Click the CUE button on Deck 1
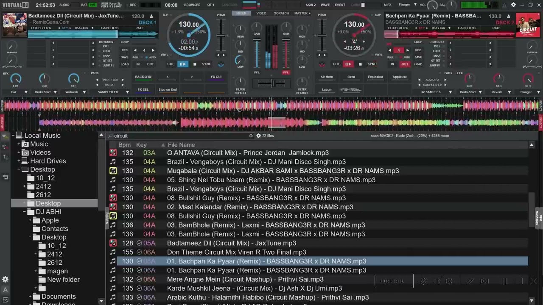Viewport: 543px width, 305px height. click(171, 64)
